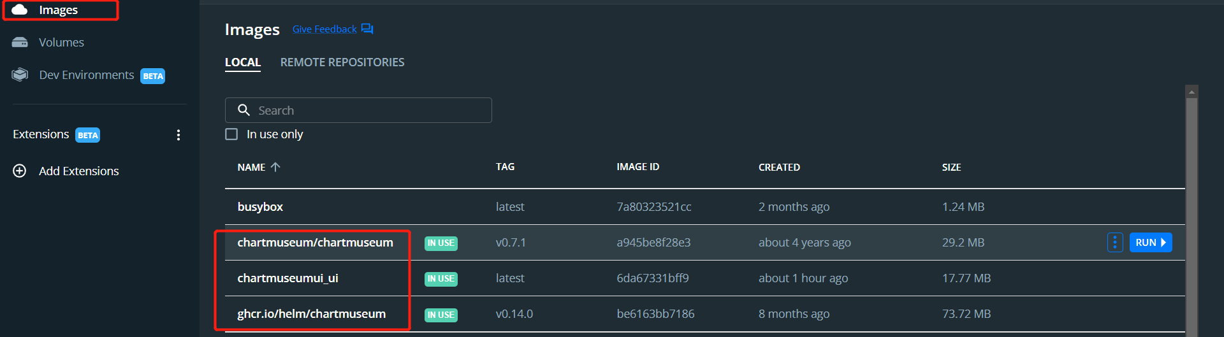This screenshot has height=337, width=1224.
Task: Click image ID 6da67331bff9
Action: click(652, 278)
